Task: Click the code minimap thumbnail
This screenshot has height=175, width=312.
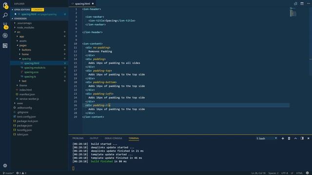Action: (293, 12)
